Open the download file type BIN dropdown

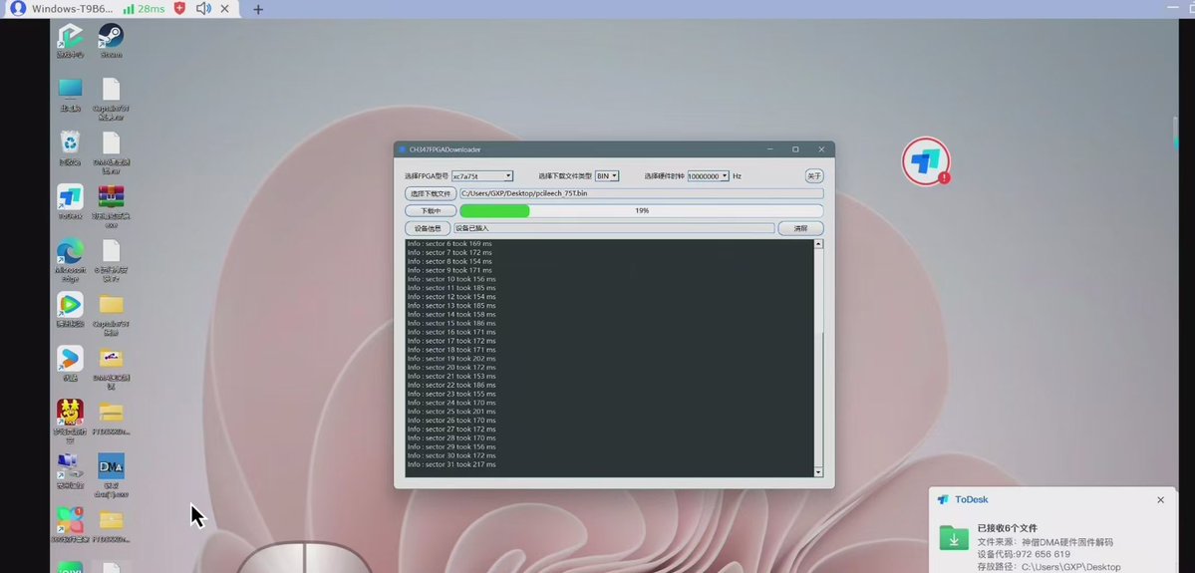[x=607, y=176]
